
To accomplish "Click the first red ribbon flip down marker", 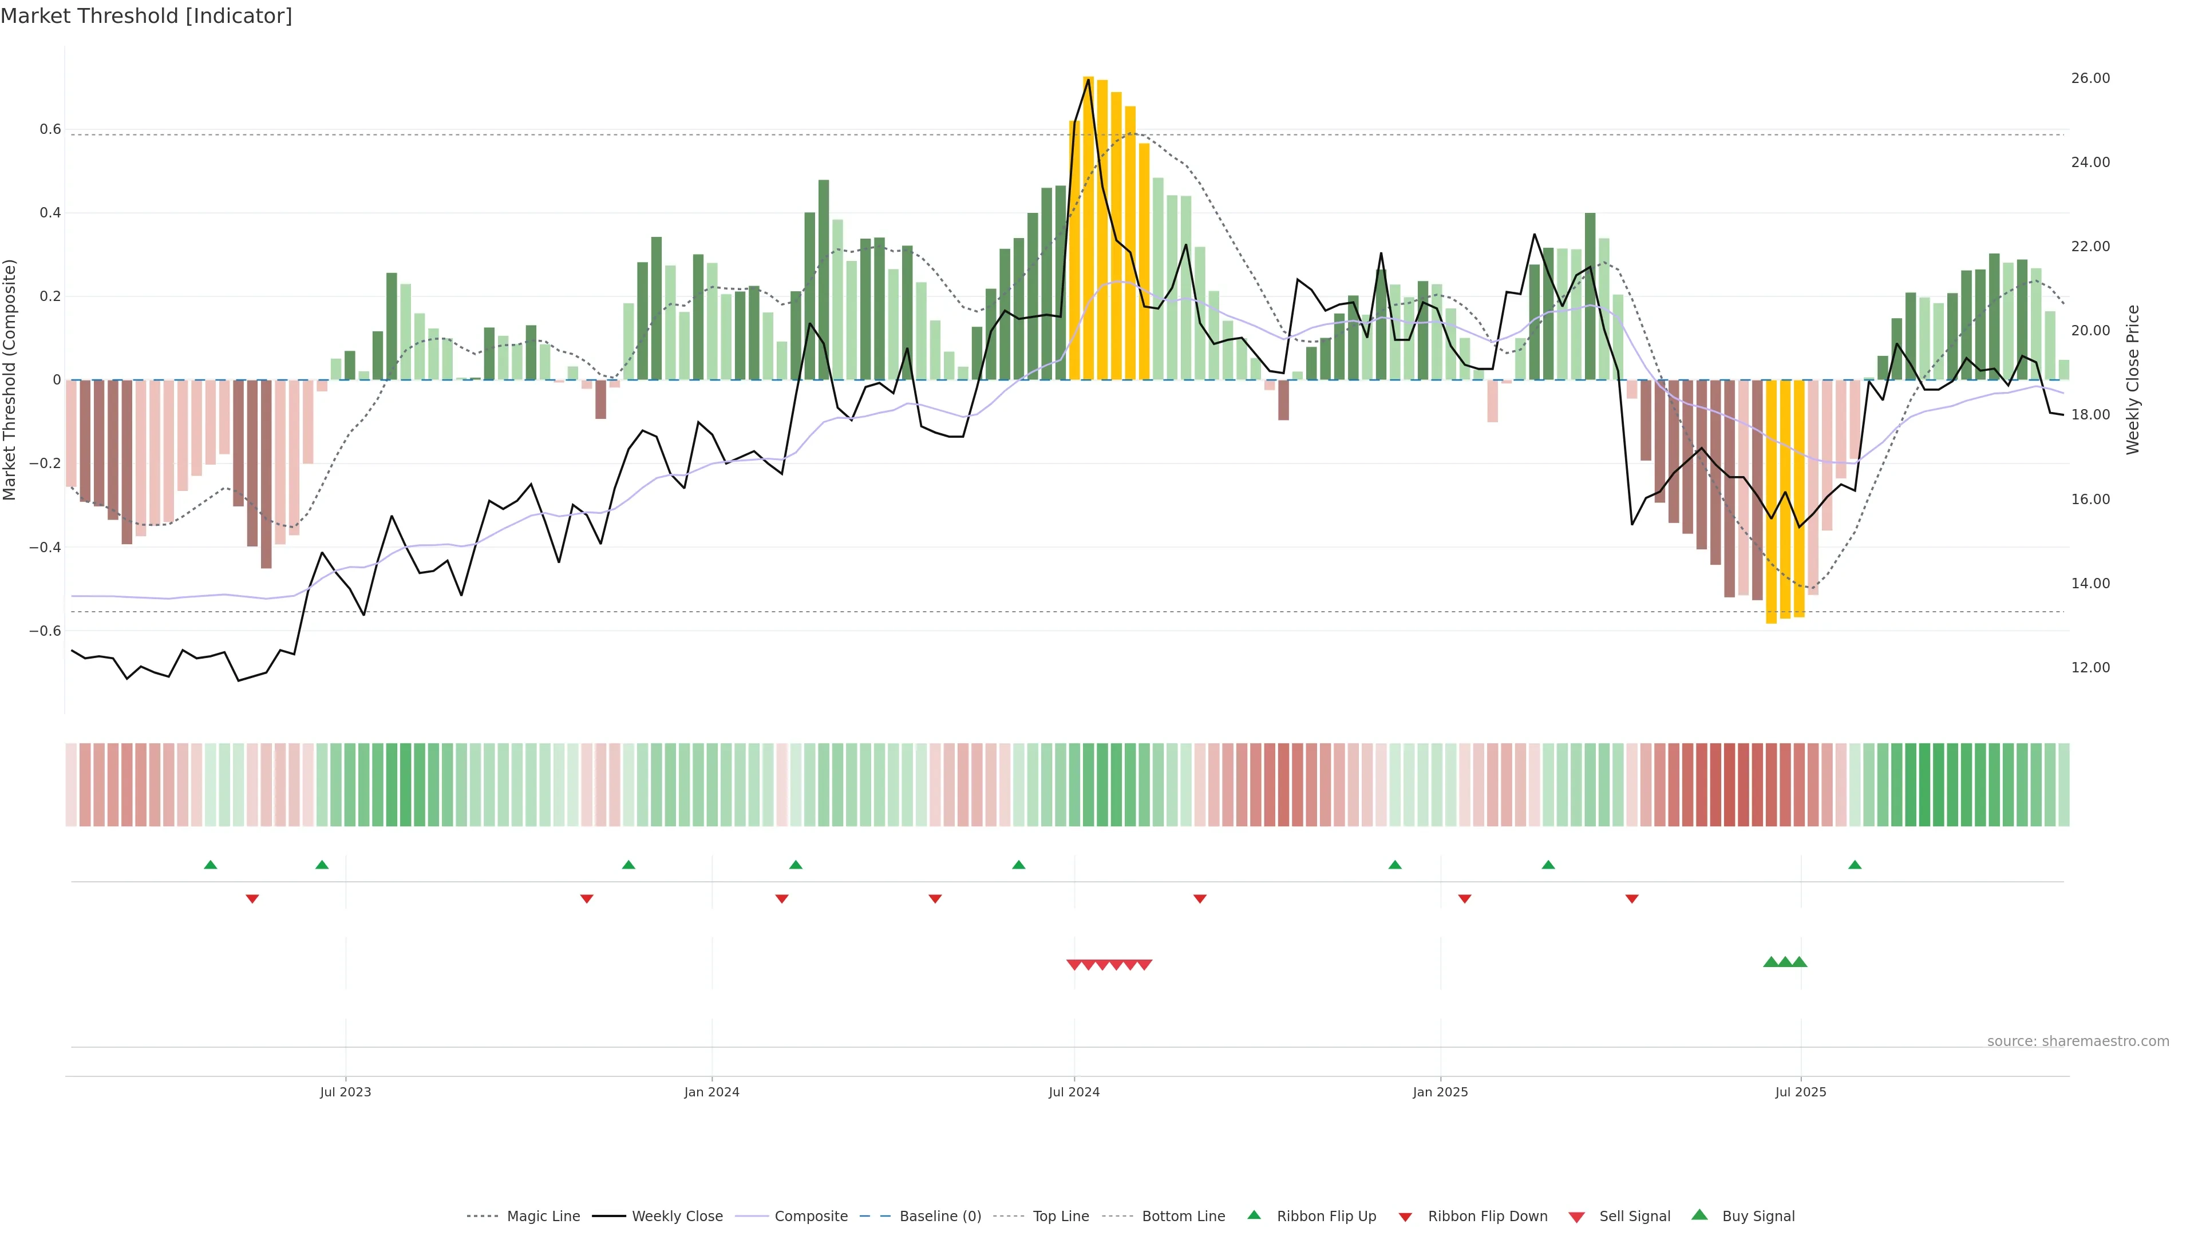I will (x=252, y=899).
